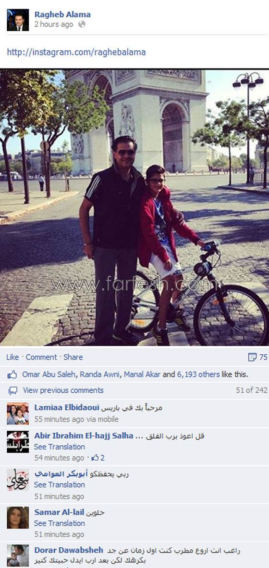See Translation of Abir Ibrahim's comment
The width and height of the screenshot is (269, 568).
point(60,447)
